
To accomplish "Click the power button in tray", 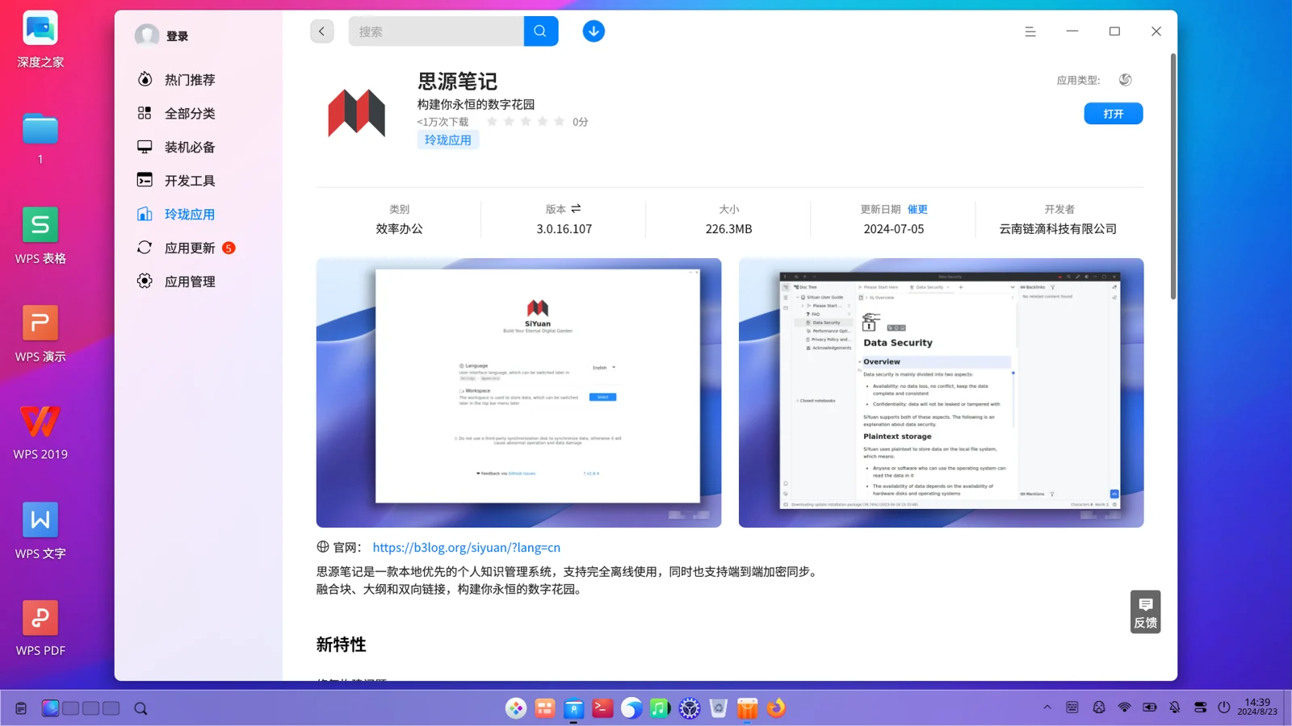I will tap(1224, 707).
